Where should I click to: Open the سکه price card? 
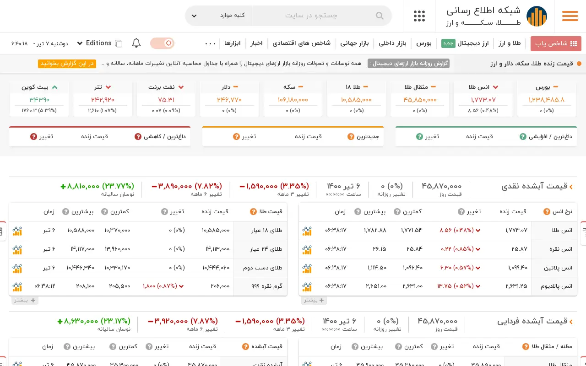tap(293, 98)
